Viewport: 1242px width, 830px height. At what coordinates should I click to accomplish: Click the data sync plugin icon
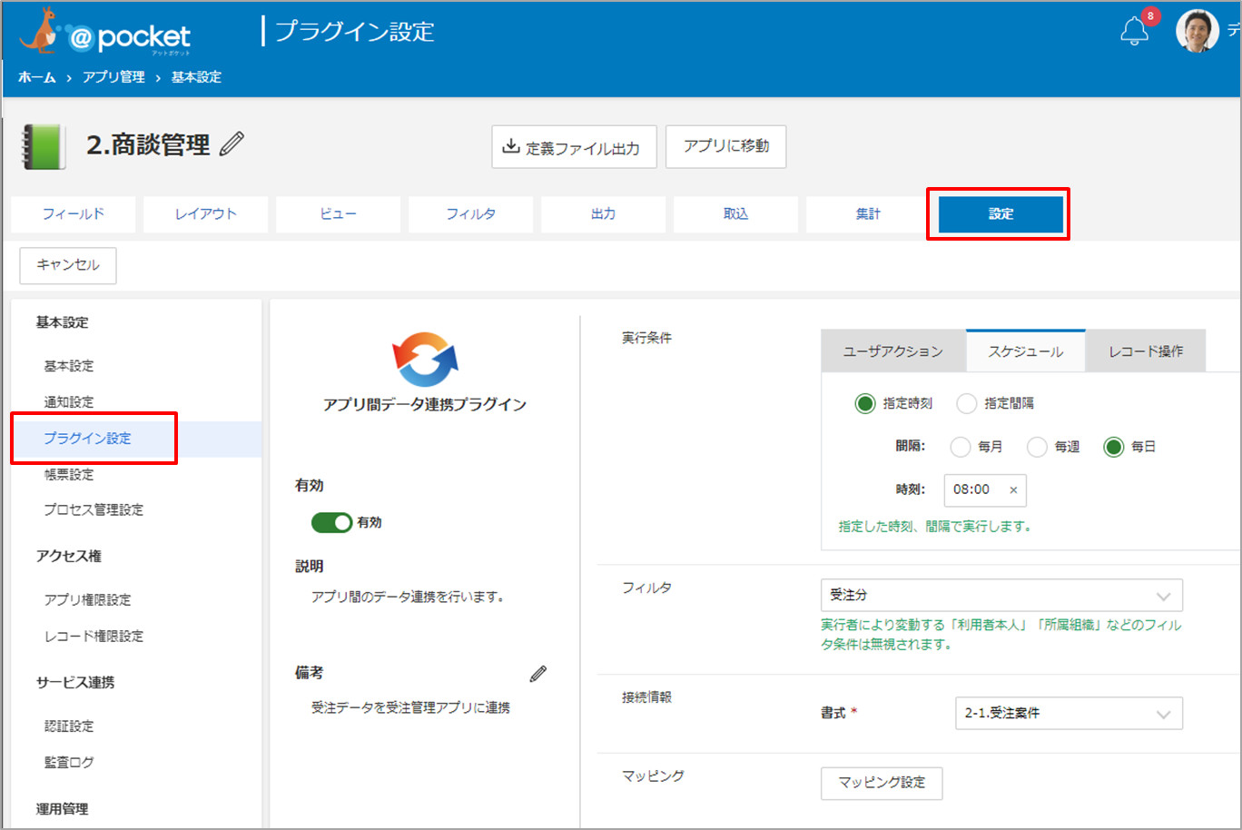point(425,359)
